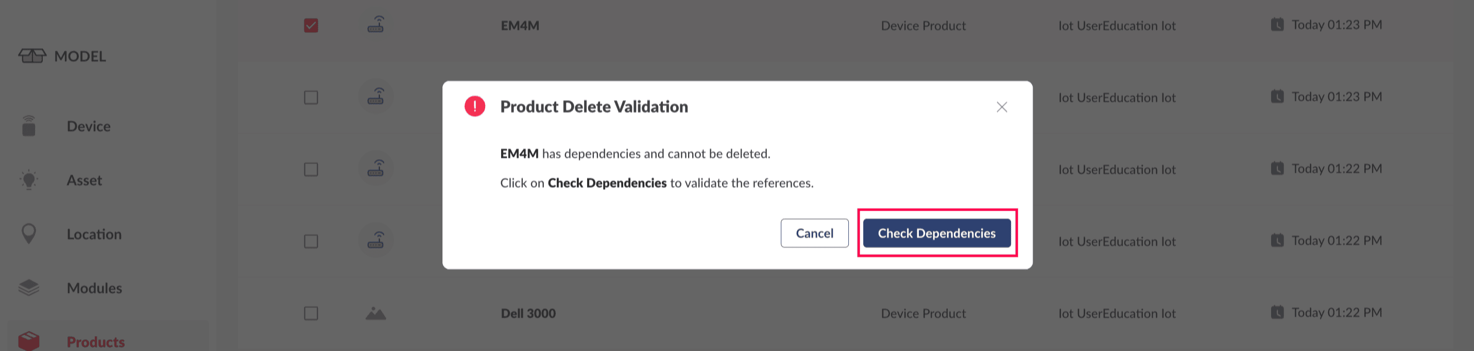
Task: Uncheck the EM4M product checkbox
Action: click(311, 26)
